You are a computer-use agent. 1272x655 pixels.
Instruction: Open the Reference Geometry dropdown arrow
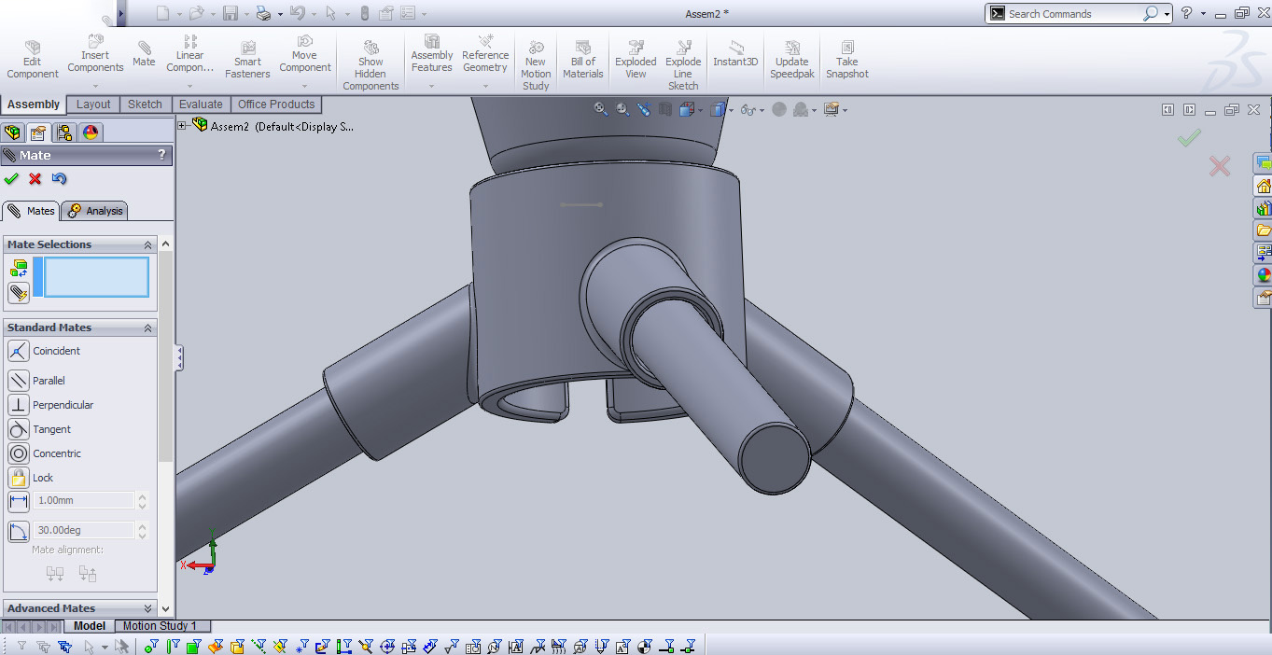click(x=485, y=86)
